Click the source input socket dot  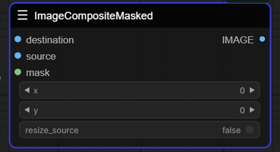[x=18, y=55]
